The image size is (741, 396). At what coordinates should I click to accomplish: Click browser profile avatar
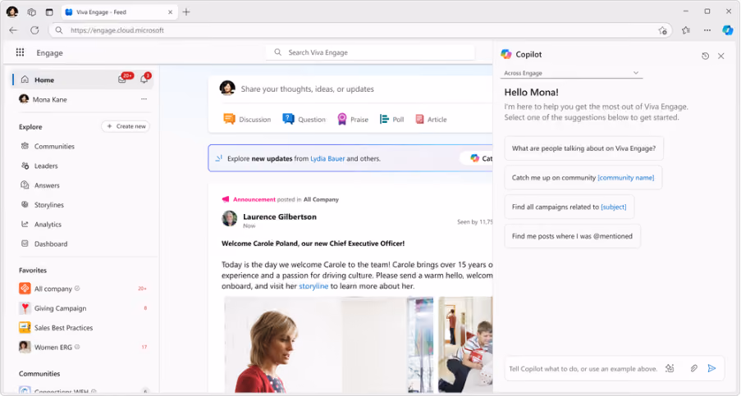tap(12, 11)
